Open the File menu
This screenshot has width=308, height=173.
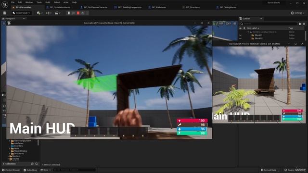(13, 2)
